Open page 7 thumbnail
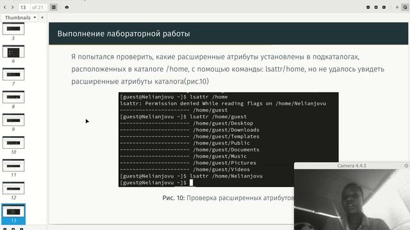410x230 pixels. click(13, 74)
